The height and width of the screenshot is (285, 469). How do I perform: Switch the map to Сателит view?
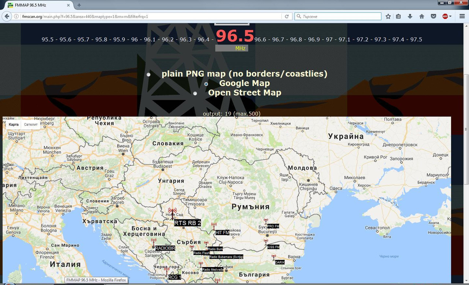[31, 125]
